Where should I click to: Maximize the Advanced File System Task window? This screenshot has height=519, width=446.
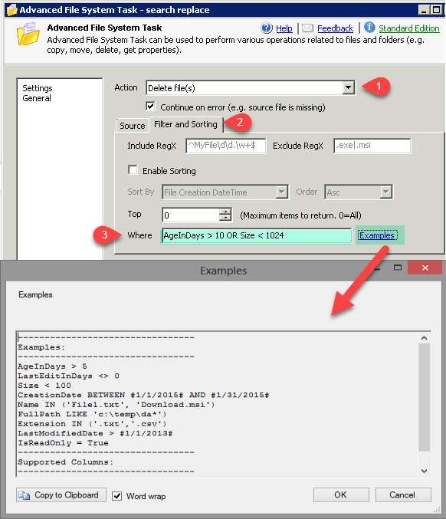pyautogui.click(x=436, y=10)
